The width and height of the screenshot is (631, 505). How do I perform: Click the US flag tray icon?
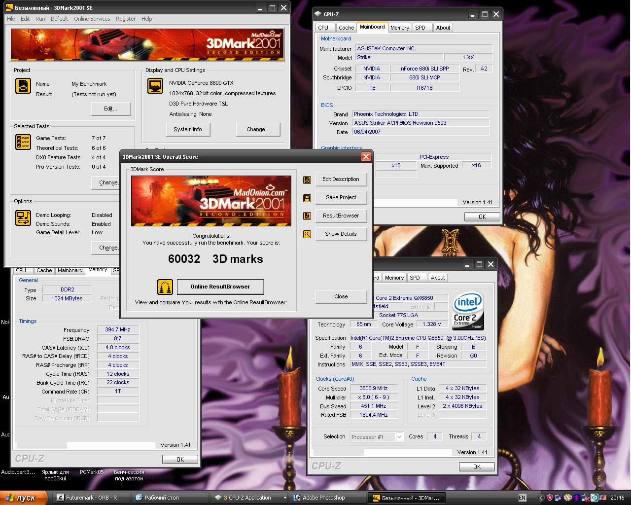click(603, 498)
